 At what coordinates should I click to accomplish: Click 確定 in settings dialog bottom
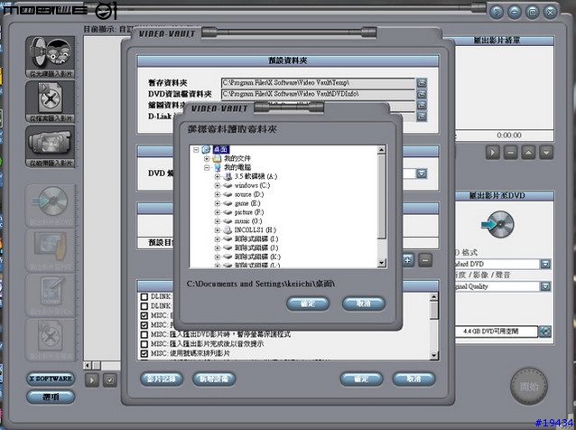[x=361, y=379]
